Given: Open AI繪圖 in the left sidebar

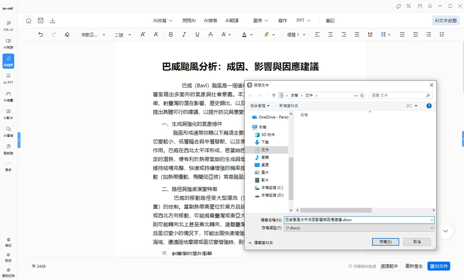Looking at the screenshot, I should click(x=9, y=97).
